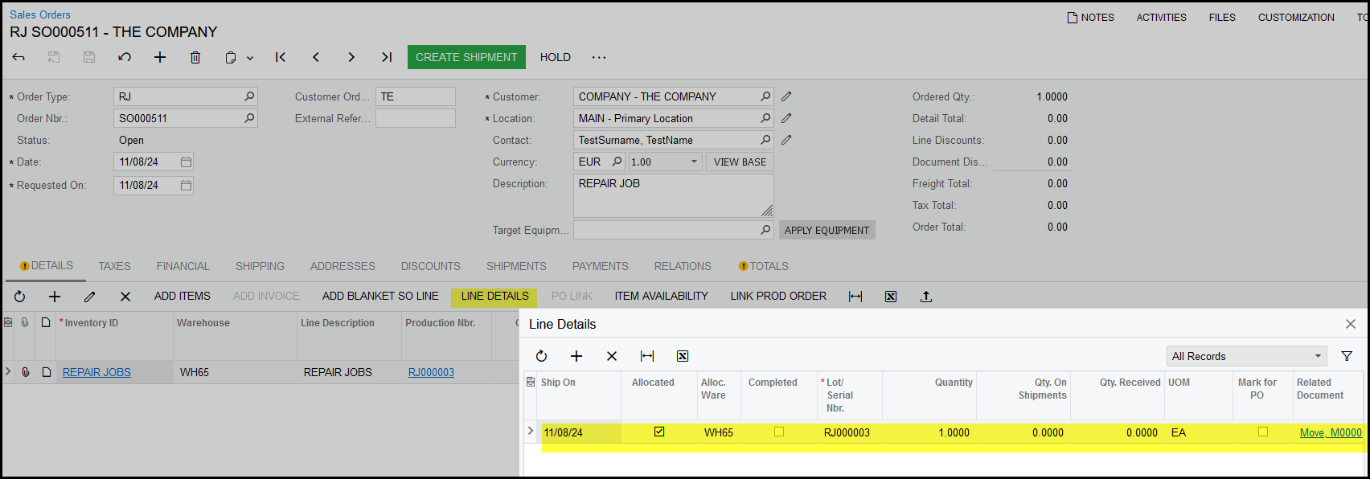Screen dimensions: 1370x479
Task: Switch to the Shipments tab
Action: pyautogui.click(x=516, y=266)
